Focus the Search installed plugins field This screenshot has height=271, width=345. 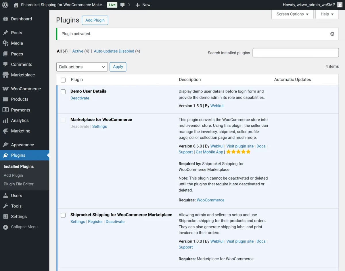(296, 53)
